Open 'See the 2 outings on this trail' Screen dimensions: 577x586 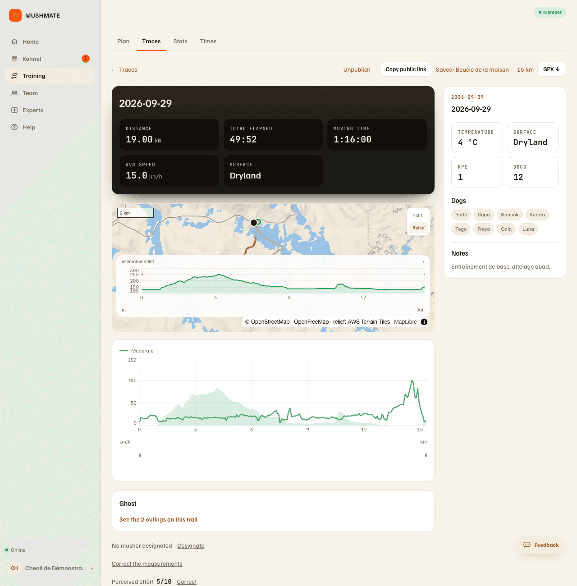click(159, 520)
